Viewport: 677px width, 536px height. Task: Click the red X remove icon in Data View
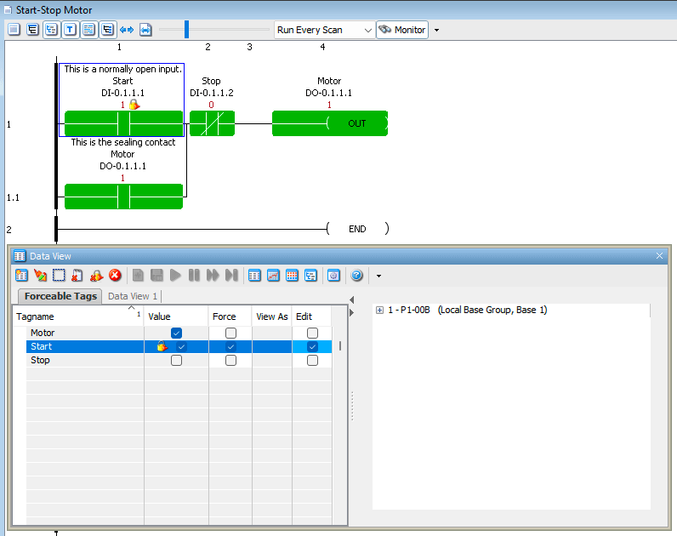click(115, 276)
